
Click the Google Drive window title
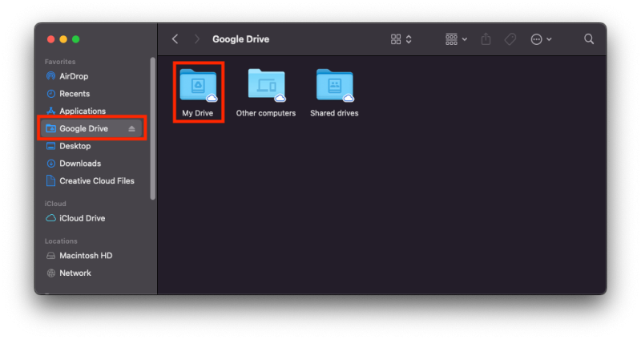(x=241, y=39)
